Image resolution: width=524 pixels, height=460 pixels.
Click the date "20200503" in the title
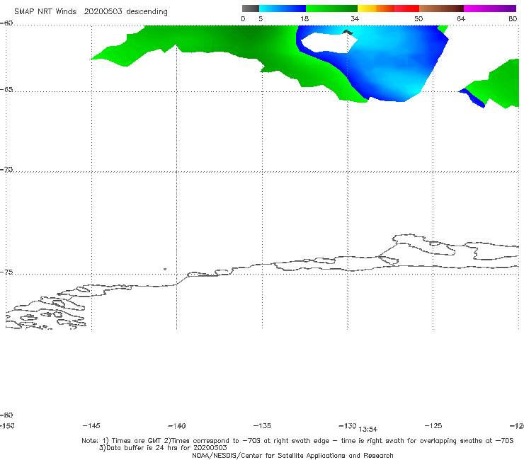click(x=103, y=11)
